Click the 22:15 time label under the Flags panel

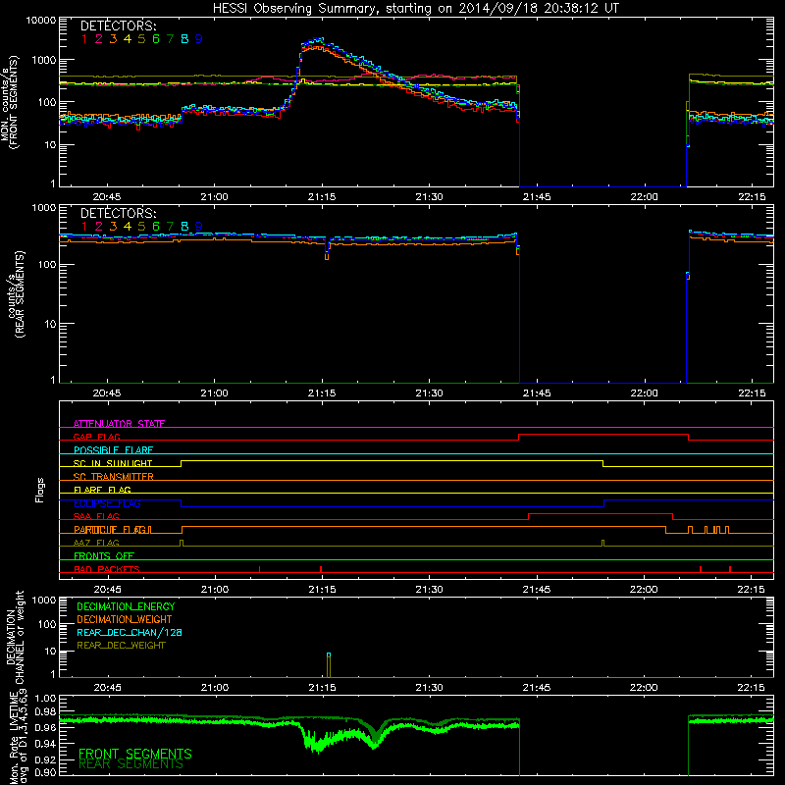(x=751, y=590)
